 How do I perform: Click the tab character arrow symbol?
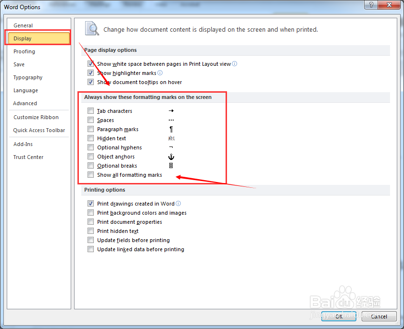[171, 111]
